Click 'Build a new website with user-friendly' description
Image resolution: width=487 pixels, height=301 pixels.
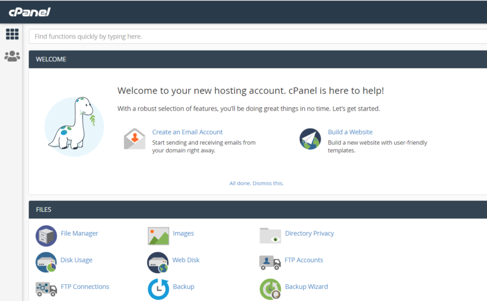click(x=377, y=146)
